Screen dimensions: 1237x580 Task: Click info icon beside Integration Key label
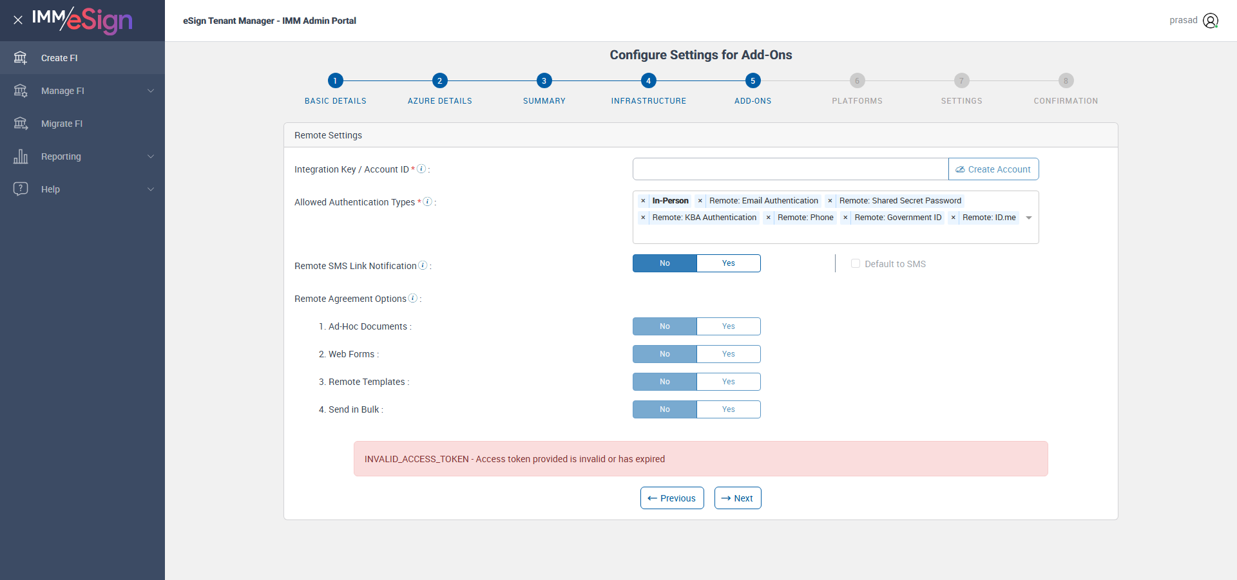point(421,169)
